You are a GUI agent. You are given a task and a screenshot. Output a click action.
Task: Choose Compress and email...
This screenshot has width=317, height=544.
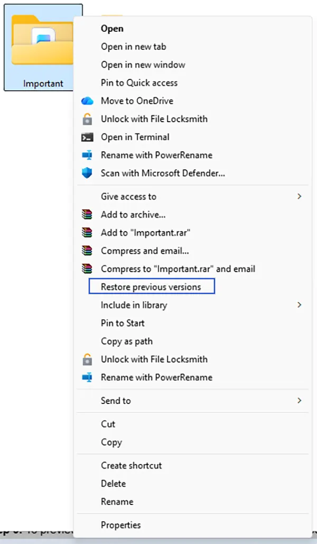(145, 251)
